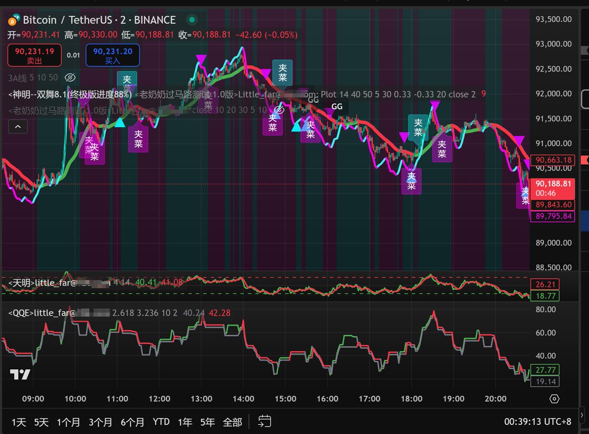Select the 6个月 time range
This screenshot has height=434, width=589.
[133, 422]
